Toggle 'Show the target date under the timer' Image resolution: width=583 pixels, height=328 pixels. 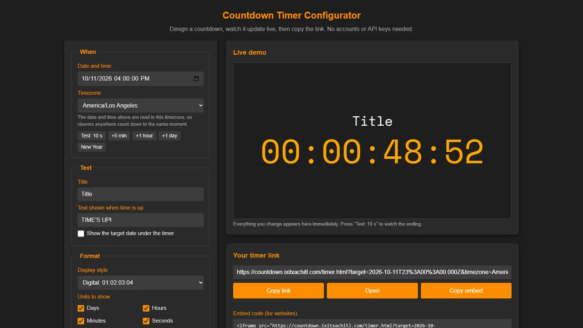pos(81,234)
